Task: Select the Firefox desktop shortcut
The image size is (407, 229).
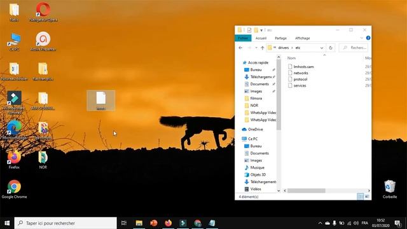Action: coord(14,160)
